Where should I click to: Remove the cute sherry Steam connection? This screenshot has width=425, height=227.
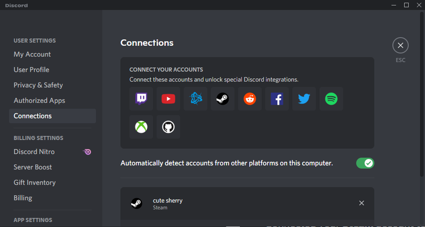pos(361,203)
